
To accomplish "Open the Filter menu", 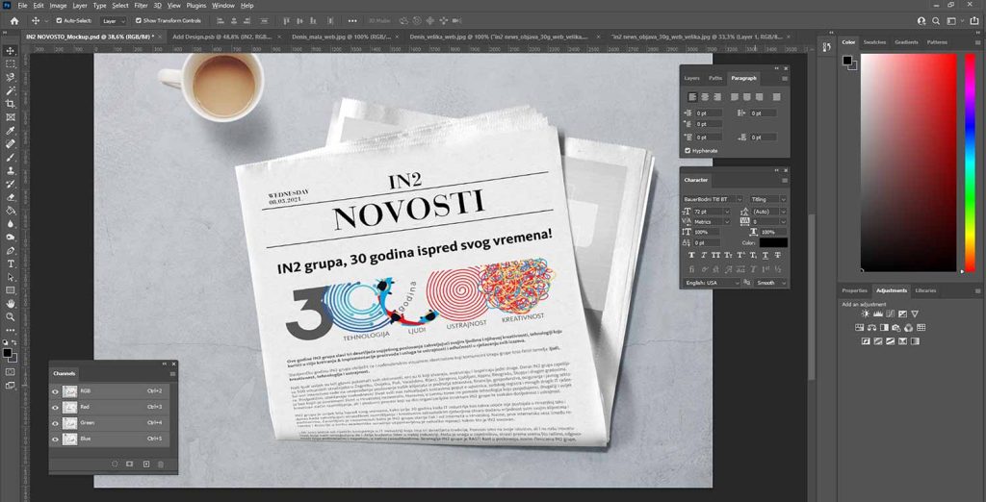I will coord(142,6).
